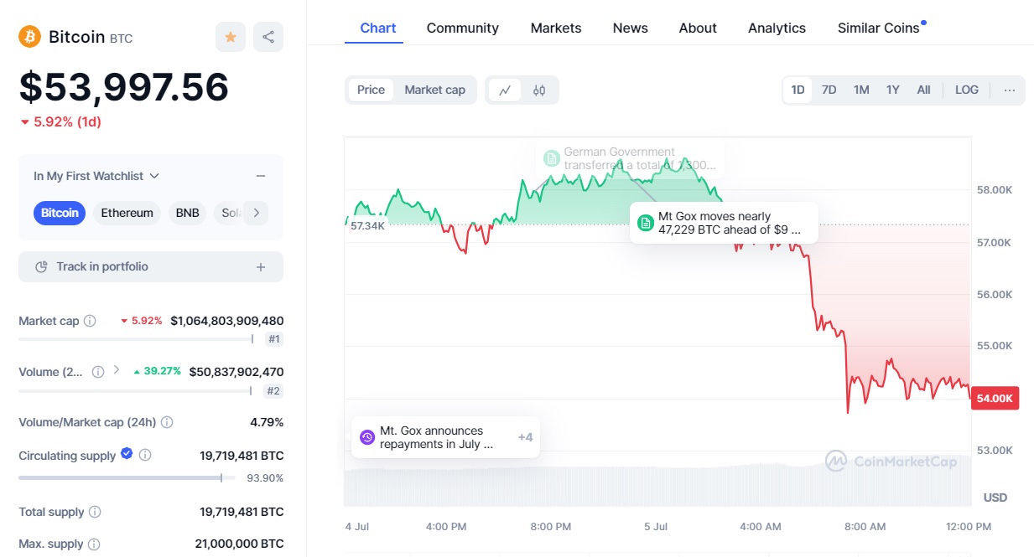Click the red 54.00K current price label
1034x557 pixels.
pyautogui.click(x=995, y=399)
